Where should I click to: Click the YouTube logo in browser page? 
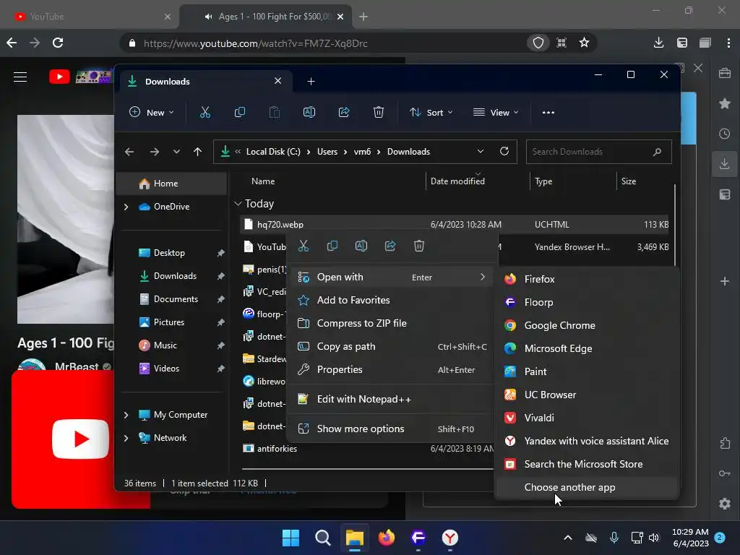[x=59, y=77]
